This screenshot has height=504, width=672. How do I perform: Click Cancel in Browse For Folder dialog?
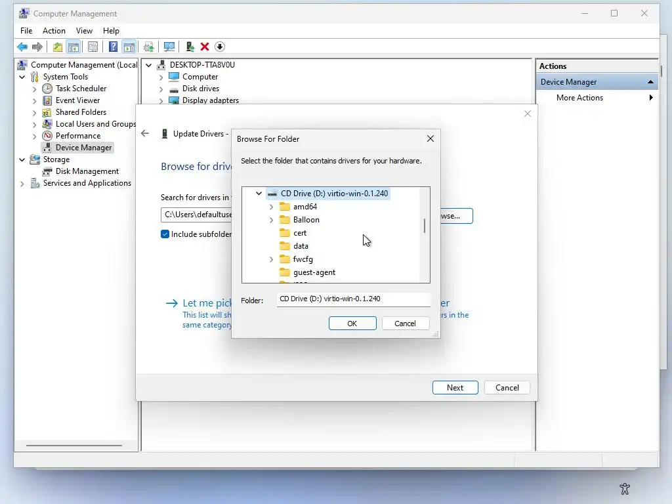pos(405,323)
